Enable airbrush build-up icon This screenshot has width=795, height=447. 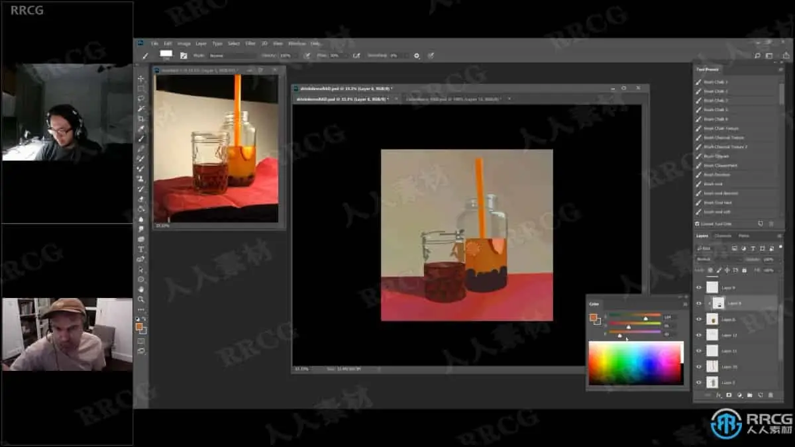point(356,56)
